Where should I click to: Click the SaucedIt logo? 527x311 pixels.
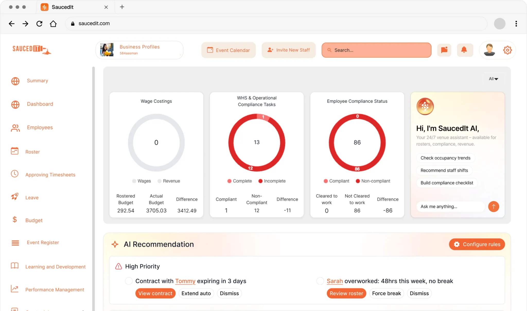[32, 49]
